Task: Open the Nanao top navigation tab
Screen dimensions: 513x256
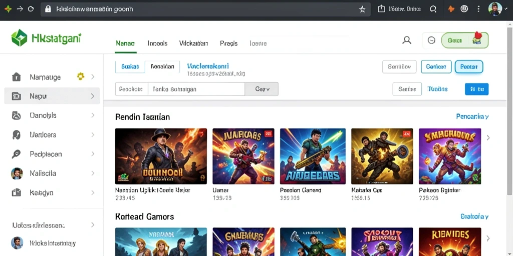Action: (125, 43)
